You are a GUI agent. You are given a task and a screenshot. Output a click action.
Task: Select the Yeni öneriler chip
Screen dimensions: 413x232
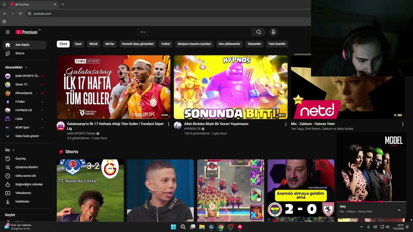(x=277, y=44)
